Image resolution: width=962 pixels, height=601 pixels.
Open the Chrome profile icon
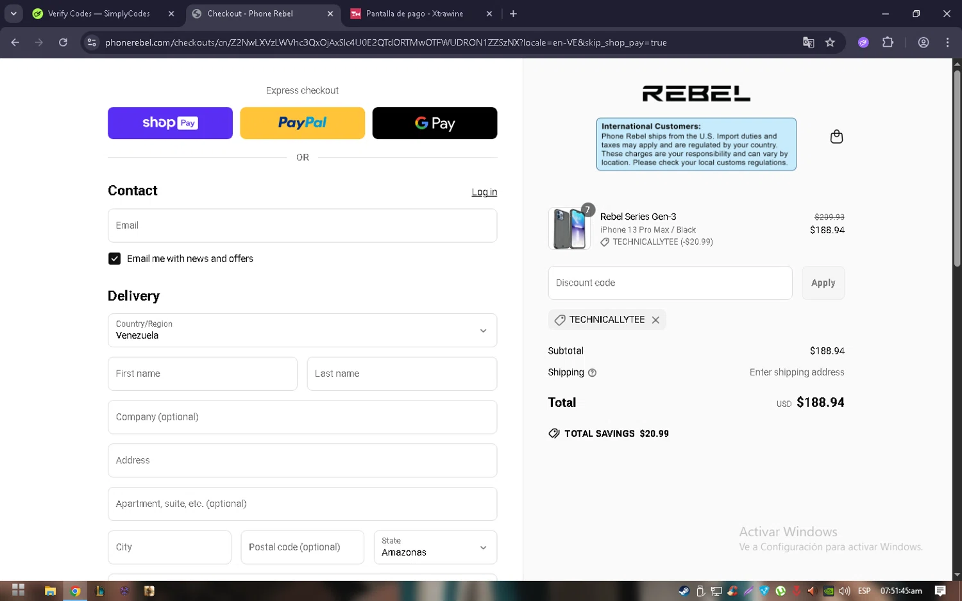coord(924,42)
